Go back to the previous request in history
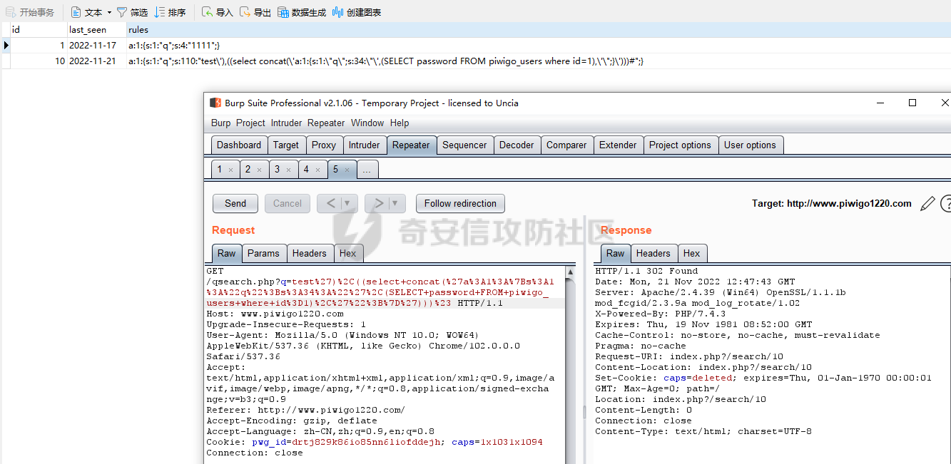Image resolution: width=951 pixels, height=464 pixels. click(330, 203)
